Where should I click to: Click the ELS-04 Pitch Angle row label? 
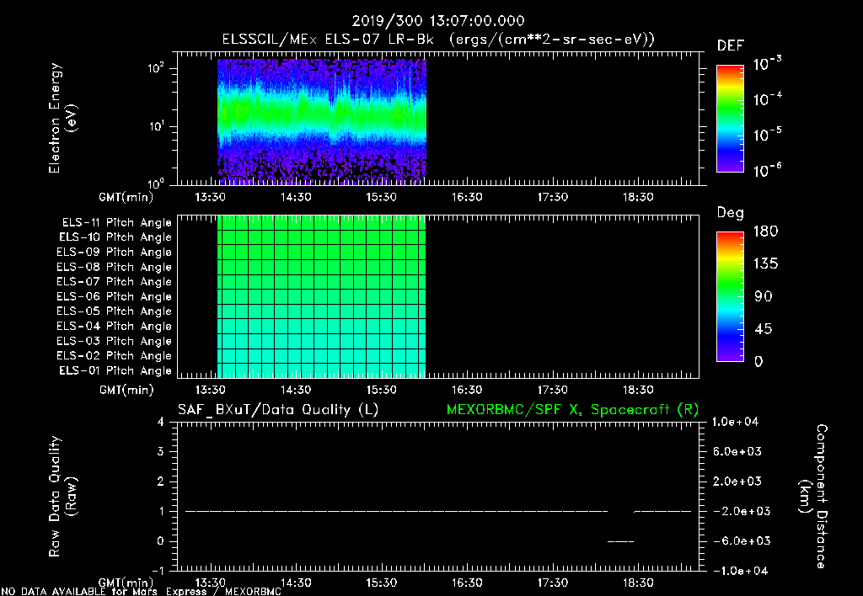pyautogui.click(x=114, y=326)
